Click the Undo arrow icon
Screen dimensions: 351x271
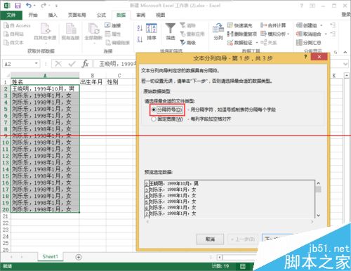pos(29,5)
